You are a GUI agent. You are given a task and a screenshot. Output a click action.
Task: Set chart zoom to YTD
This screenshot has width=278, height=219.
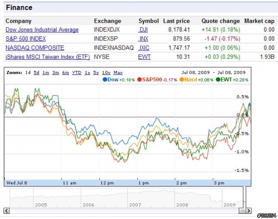(77, 73)
